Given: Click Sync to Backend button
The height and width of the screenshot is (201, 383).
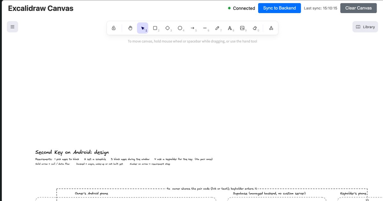Looking at the screenshot, I should point(279,8).
